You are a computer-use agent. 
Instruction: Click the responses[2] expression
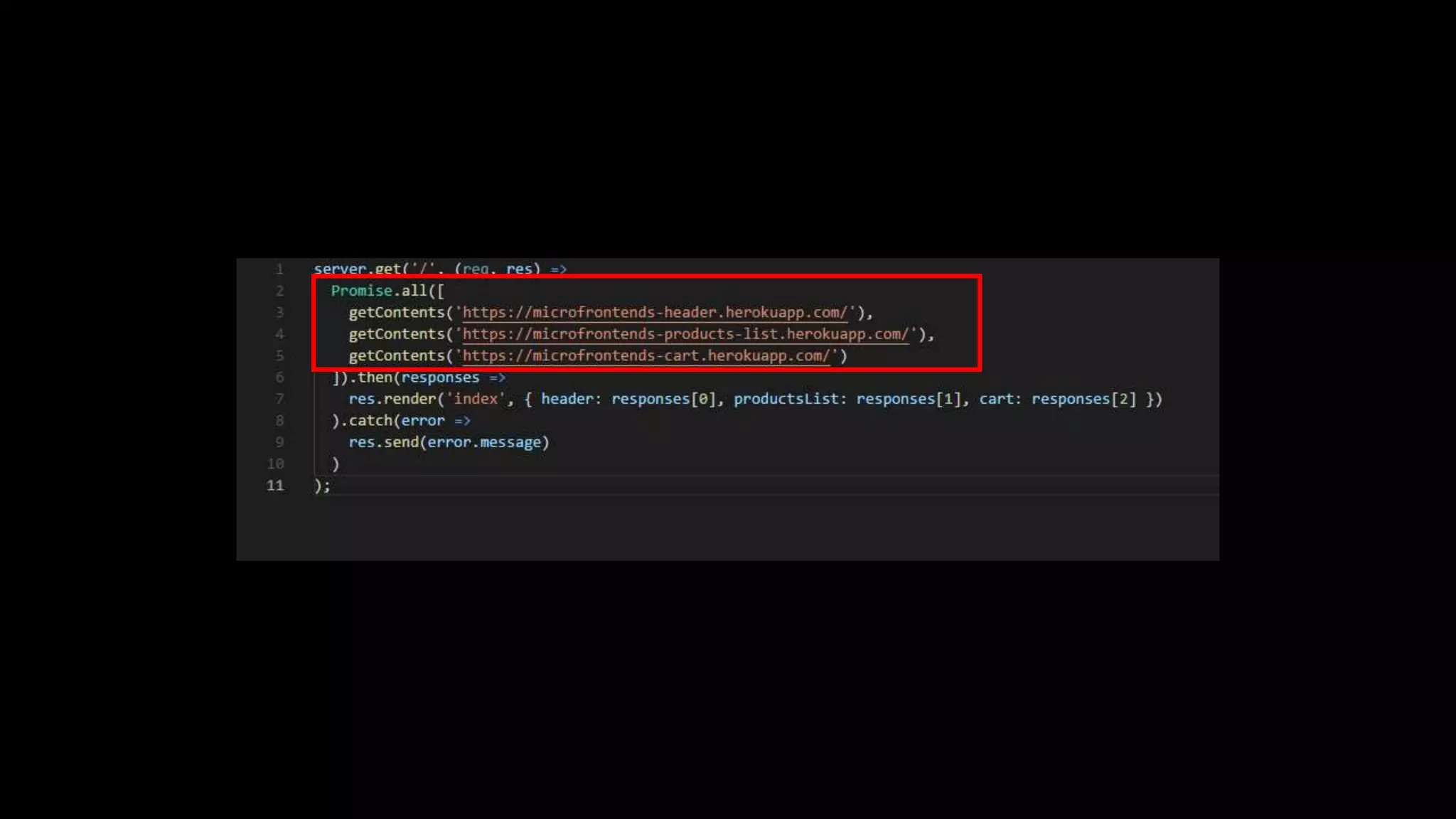1083,399
